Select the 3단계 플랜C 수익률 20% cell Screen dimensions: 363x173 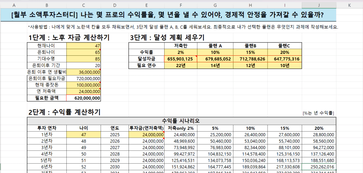click(x=285, y=52)
